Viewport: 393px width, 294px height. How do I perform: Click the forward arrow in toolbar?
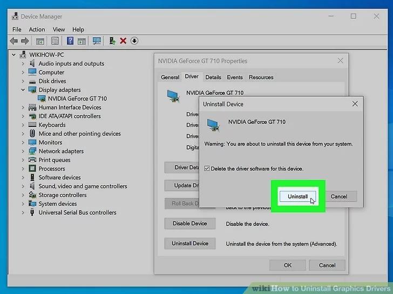pos(25,41)
